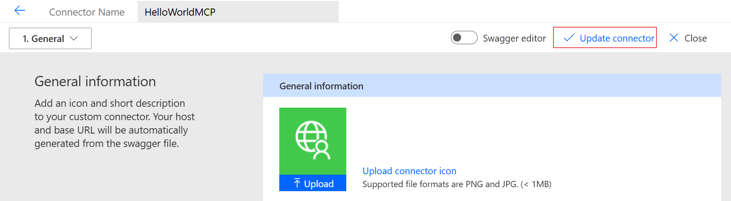The height and width of the screenshot is (201, 731).
Task: Click the Swagger editor label
Action: pyautogui.click(x=514, y=38)
